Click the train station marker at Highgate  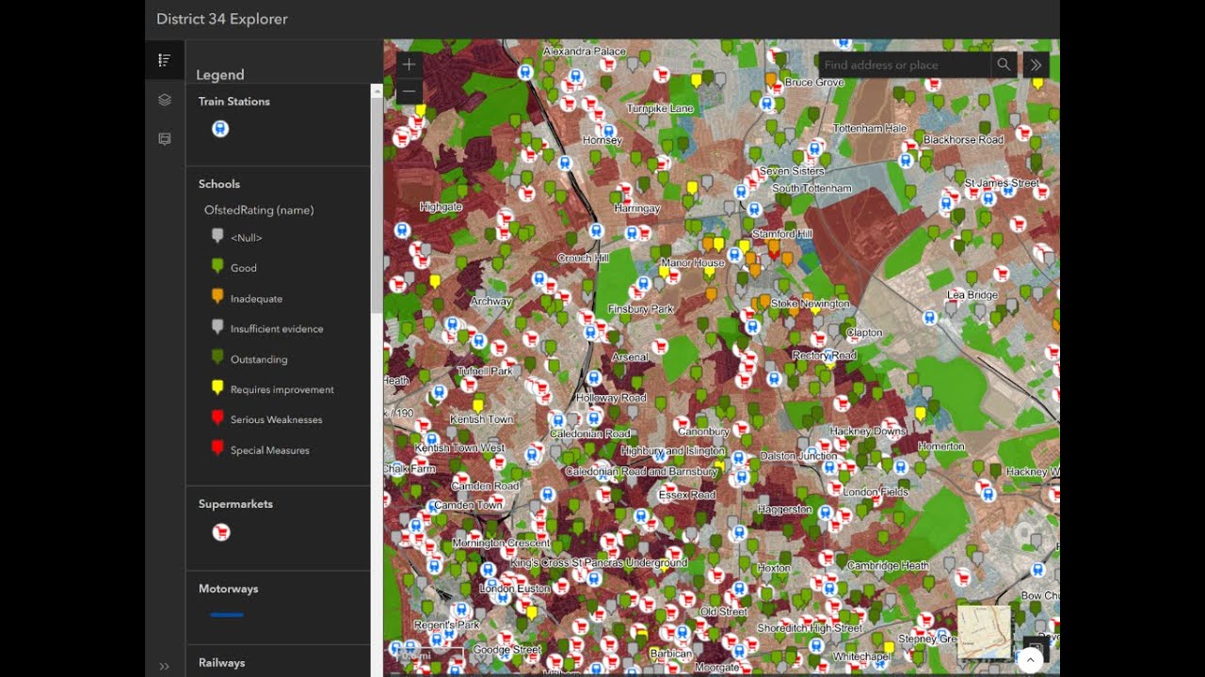pyautogui.click(x=402, y=229)
